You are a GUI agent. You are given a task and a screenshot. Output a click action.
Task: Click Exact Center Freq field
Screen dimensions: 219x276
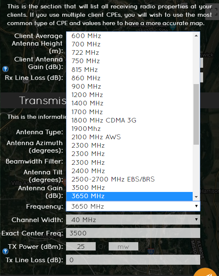click(x=133, y=233)
